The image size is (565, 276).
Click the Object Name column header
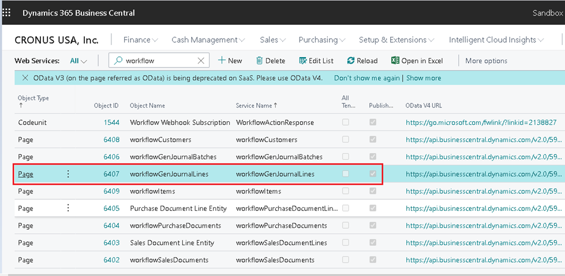click(147, 106)
